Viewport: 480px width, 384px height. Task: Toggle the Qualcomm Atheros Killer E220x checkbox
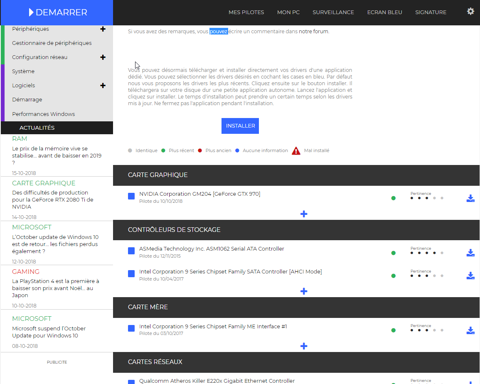click(x=131, y=382)
